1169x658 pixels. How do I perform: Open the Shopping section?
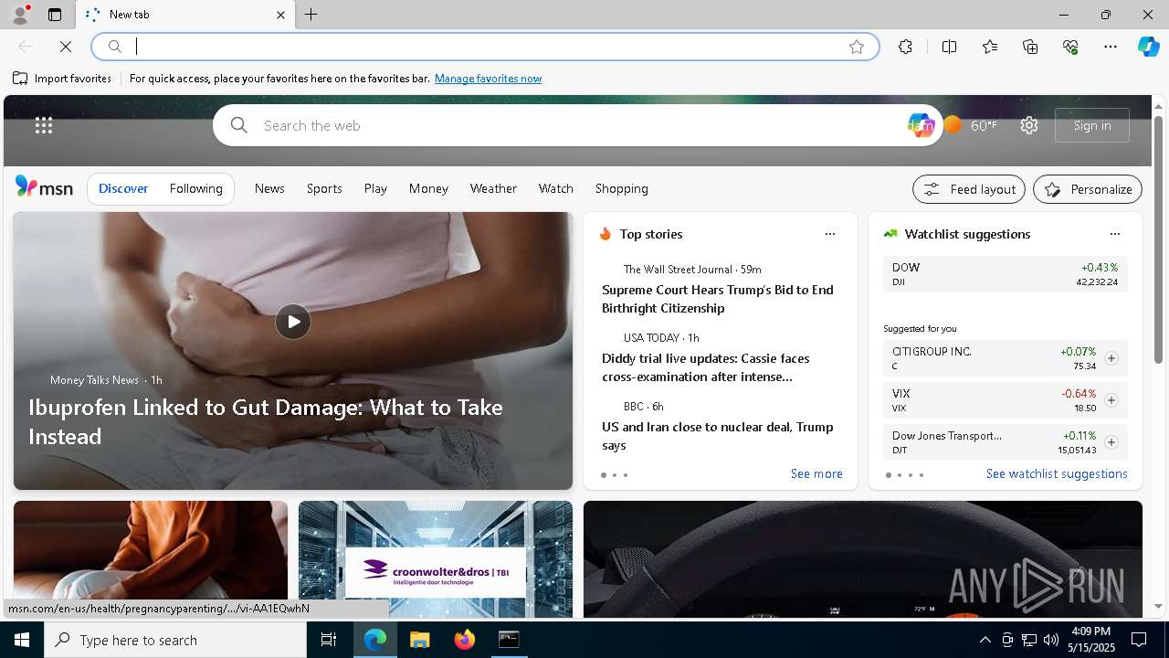point(621,188)
